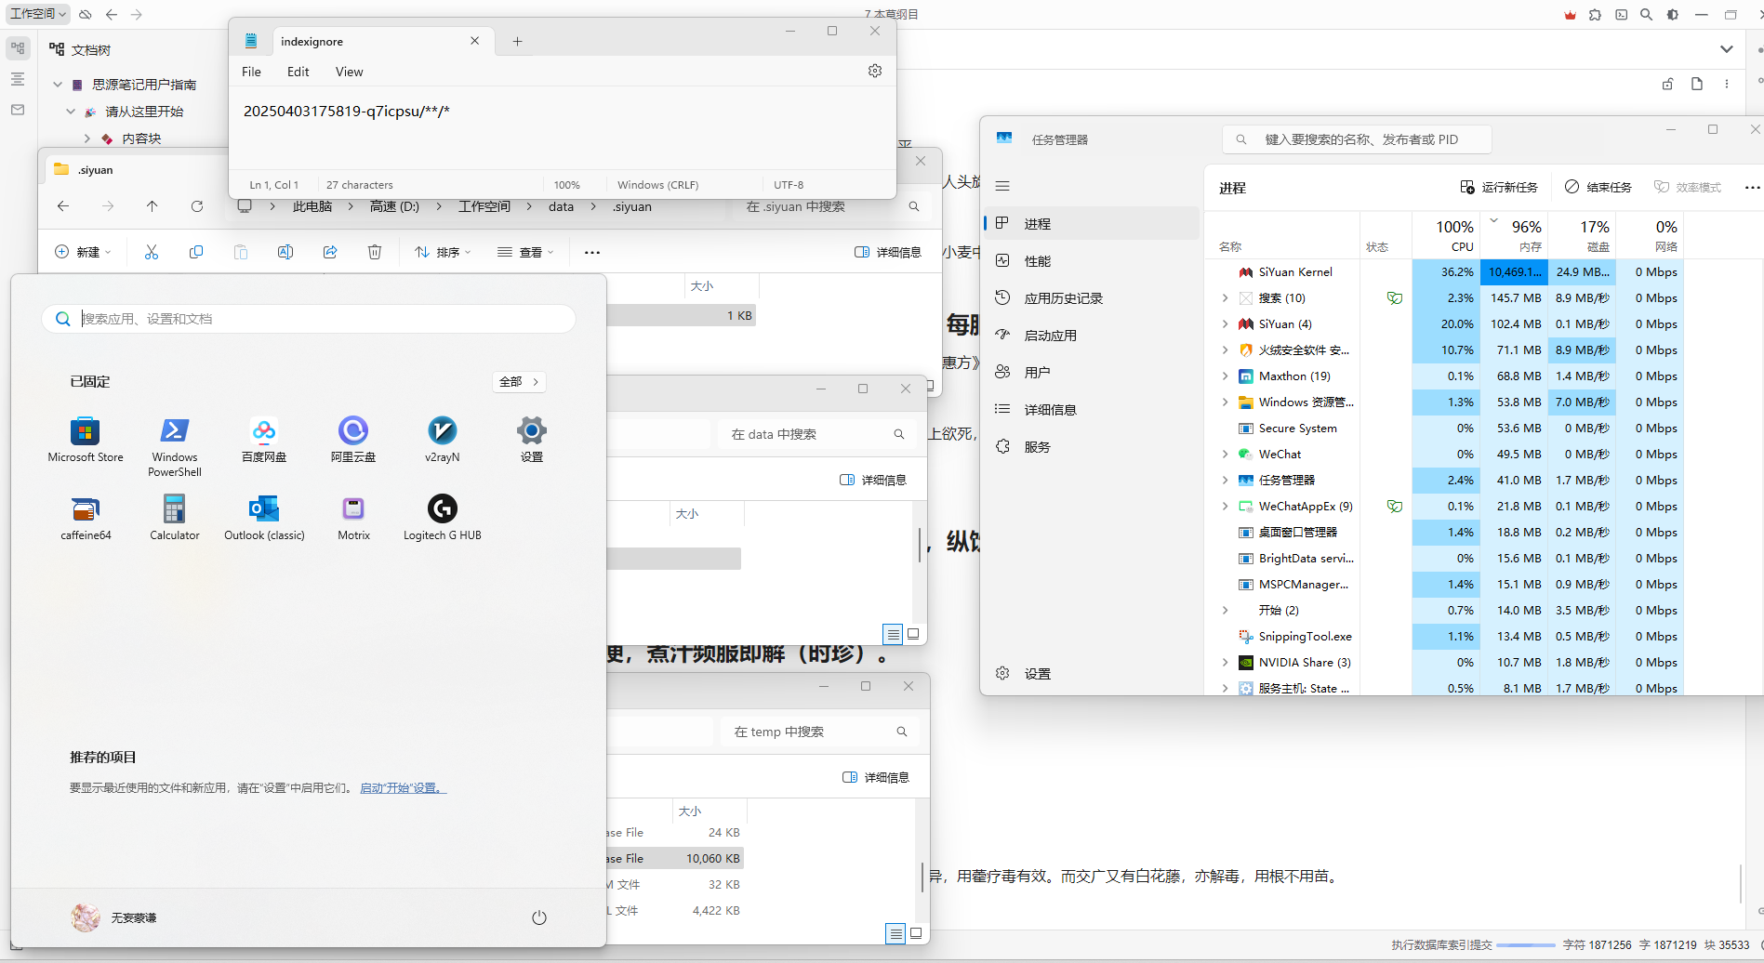Switch data Explorer window to large icons view
This screenshot has width=1764, height=963.
click(913, 634)
